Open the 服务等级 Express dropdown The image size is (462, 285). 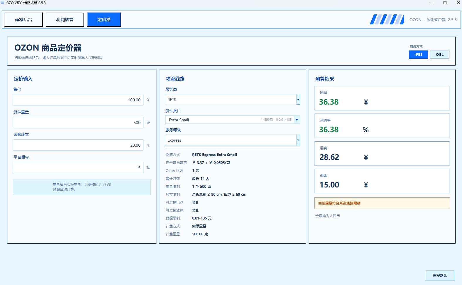click(x=232, y=140)
